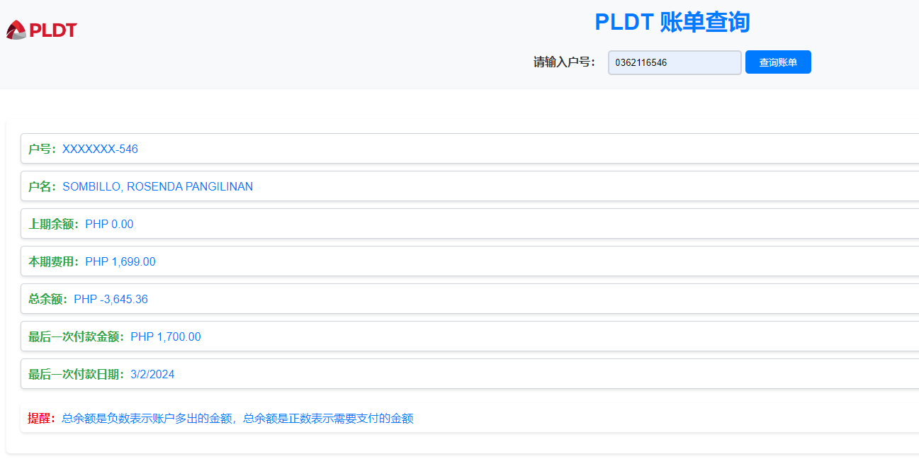
Task: Select the account number XXXXXXX-546
Action: click(x=100, y=149)
